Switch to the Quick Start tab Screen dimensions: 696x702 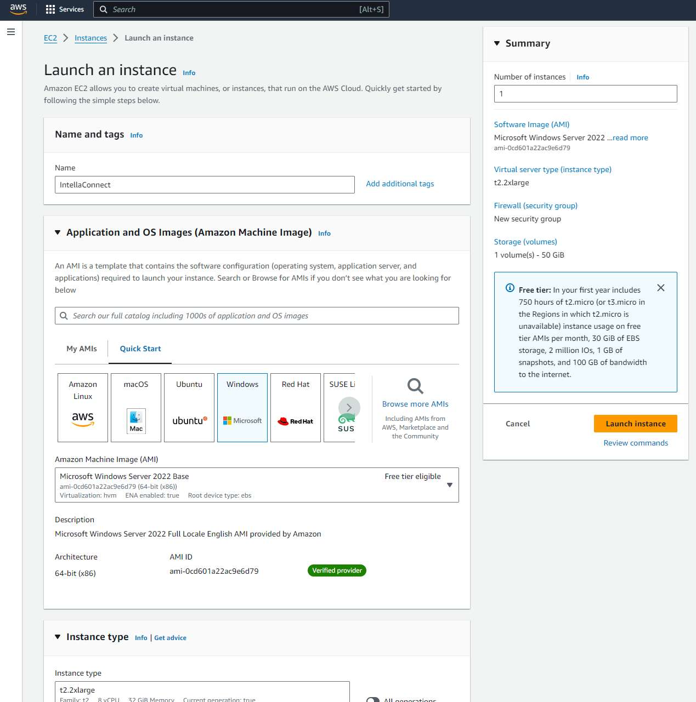(140, 349)
